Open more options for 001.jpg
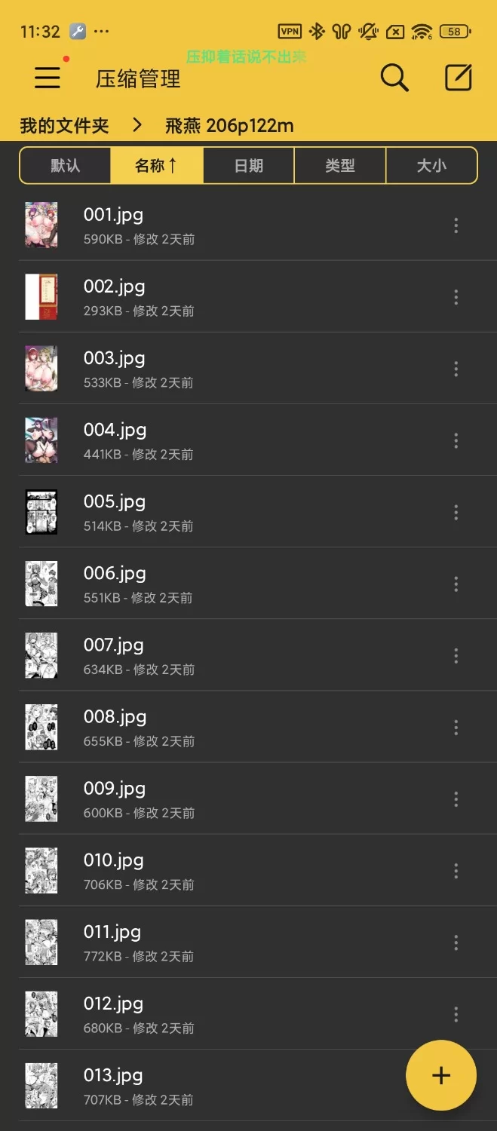 (x=456, y=225)
